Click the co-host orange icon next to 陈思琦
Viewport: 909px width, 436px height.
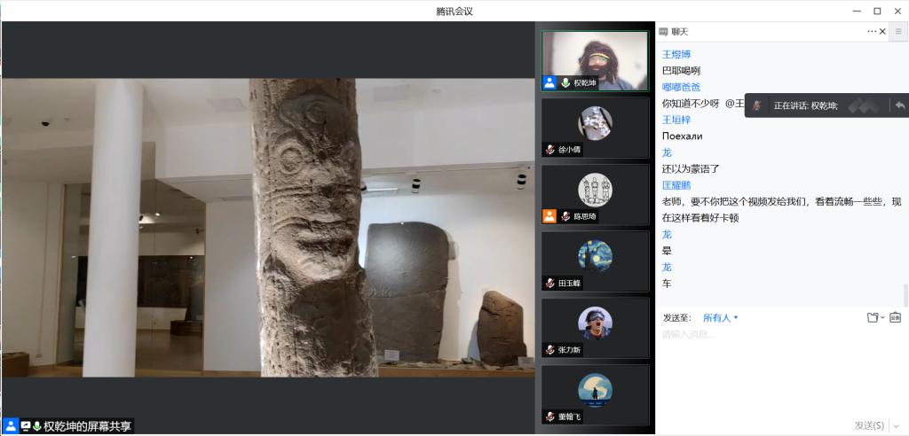549,216
